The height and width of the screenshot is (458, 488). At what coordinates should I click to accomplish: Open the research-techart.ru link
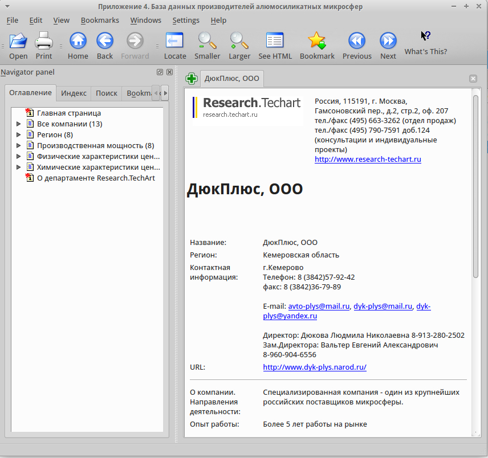tap(368, 159)
